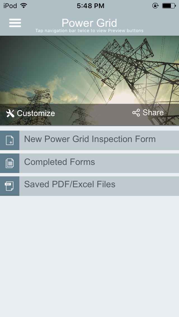Tap the rotation lock status icon
Viewport: 179px width, 317px height.
pyautogui.click(x=155, y=6)
